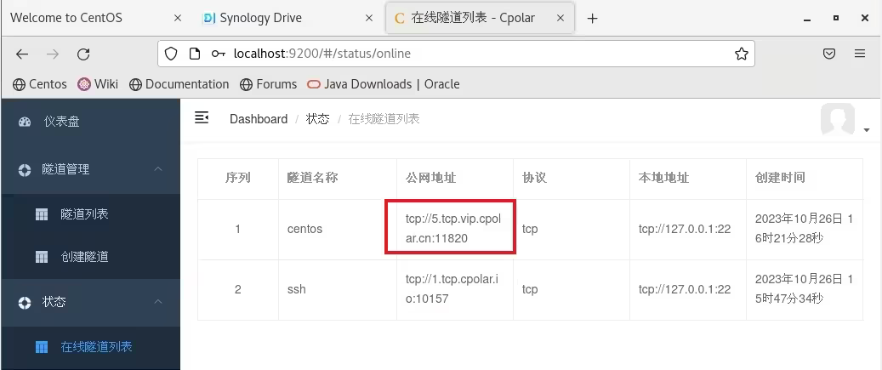The width and height of the screenshot is (882, 370).
Task: Minimize the browser window
Action: [x=808, y=19]
